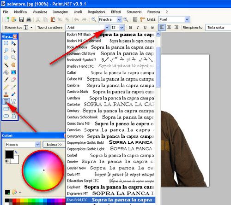Expand the palette options arrow
Viewport: 231px width, 205px height.
(20, 192)
